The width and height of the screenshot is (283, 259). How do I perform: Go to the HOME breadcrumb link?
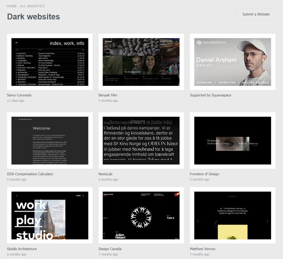point(12,6)
